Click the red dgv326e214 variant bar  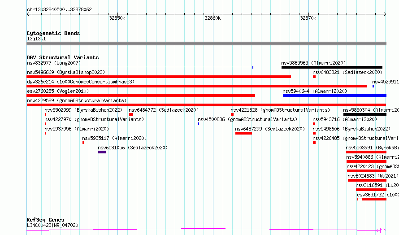coord(197,86)
